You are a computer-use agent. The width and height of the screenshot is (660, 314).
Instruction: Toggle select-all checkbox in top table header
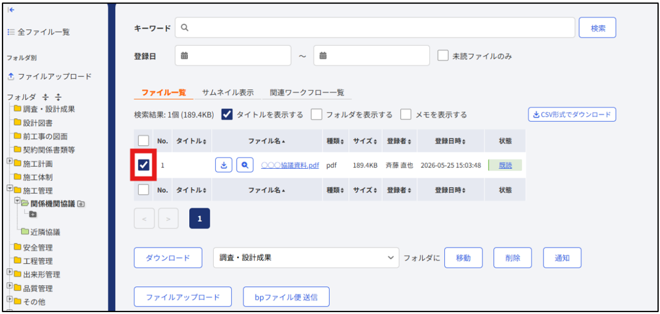coord(144,141)
